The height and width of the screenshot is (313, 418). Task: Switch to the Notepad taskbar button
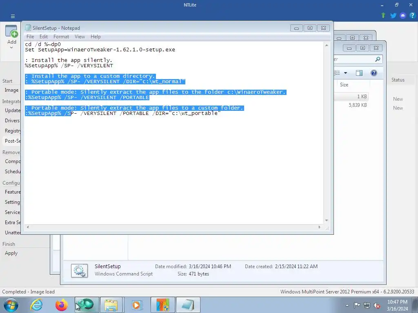click(188, 305)
